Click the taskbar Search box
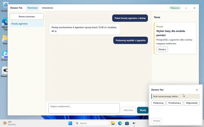 [92, 123]
